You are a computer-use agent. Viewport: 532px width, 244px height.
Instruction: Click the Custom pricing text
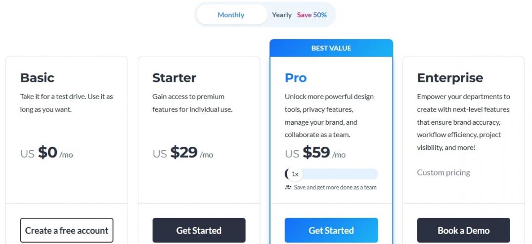pyautogui.click(x=443, y=173)
